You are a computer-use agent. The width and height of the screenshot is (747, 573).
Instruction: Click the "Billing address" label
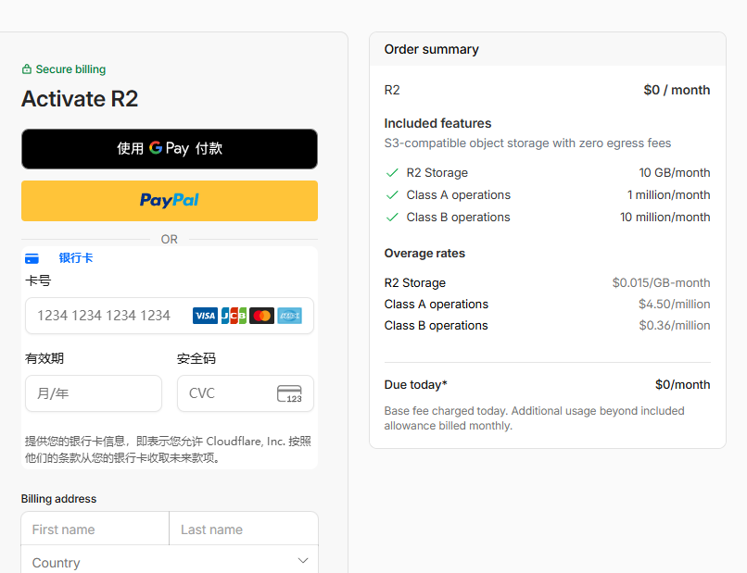coord(59,499)
